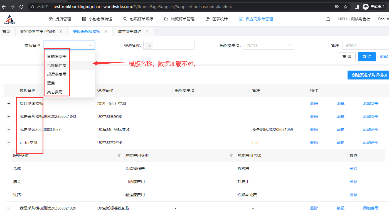Click the HART company logo
Viewport: 389px width, 212px height.
tap(10, 19)
